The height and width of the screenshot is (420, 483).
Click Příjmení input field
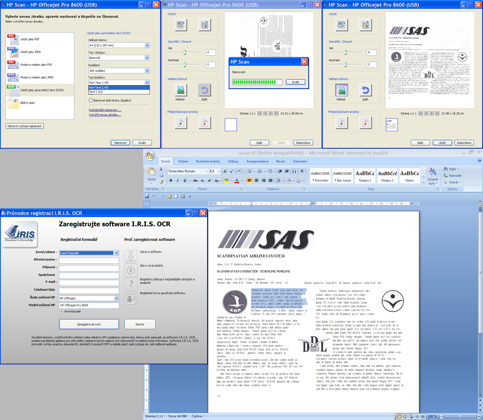tap(89, 268)
